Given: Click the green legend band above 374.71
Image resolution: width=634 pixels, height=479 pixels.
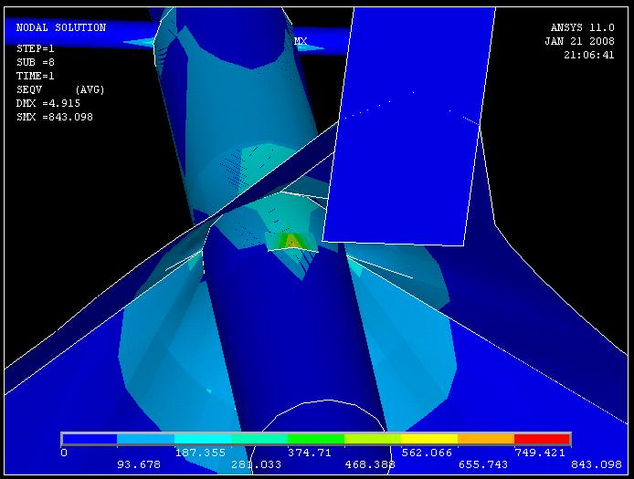Looking at the screenshot, I should (x=316, y=439).
